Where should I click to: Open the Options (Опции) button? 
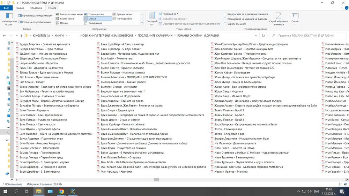click(295, 19)
